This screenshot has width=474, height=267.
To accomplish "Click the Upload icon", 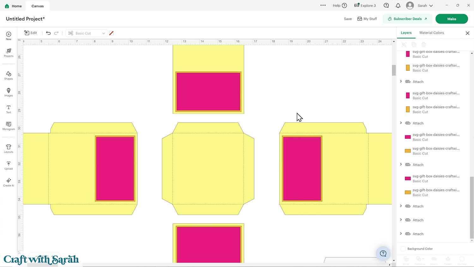I will pos(9,165).
